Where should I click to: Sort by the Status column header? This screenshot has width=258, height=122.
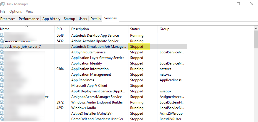tap(135, 29)
